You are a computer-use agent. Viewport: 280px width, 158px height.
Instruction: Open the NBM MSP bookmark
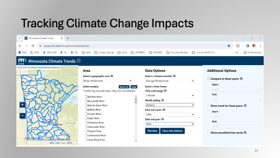50,53
